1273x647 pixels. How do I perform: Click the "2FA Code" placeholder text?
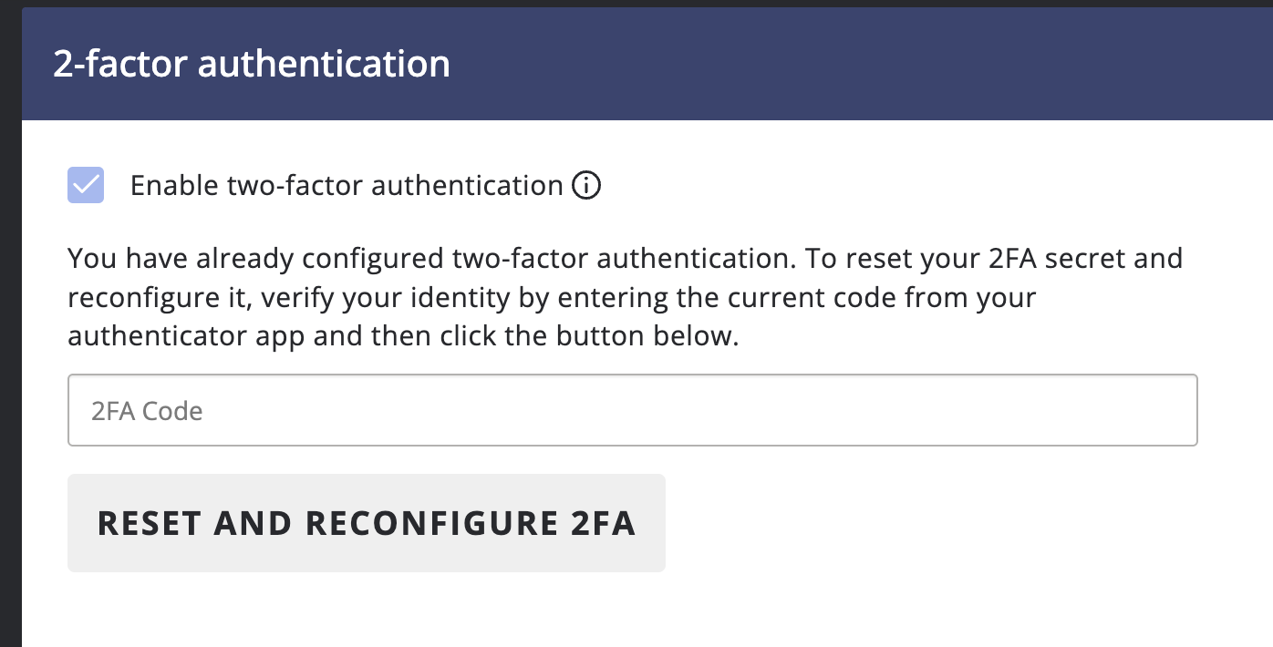tap(147, 411)
